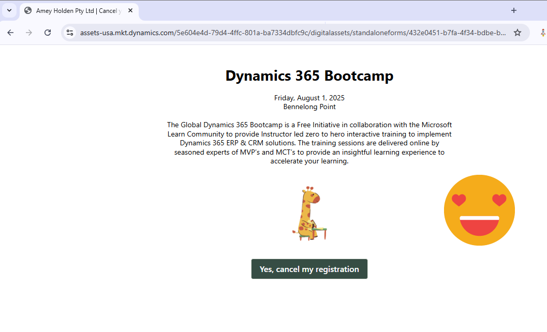The image size is (547, 332).
Task: Click Yes, cancel my registration button
Action: click(309, 269)
